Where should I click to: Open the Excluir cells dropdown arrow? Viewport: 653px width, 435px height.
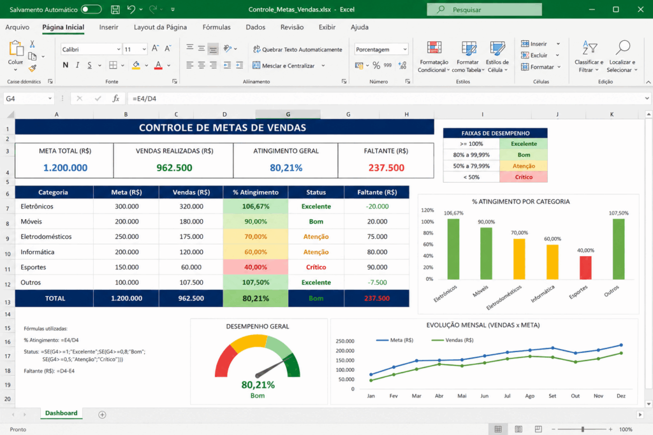tap(557, 55)
